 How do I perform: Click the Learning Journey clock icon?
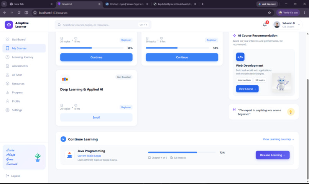click(x=8, y=57)
